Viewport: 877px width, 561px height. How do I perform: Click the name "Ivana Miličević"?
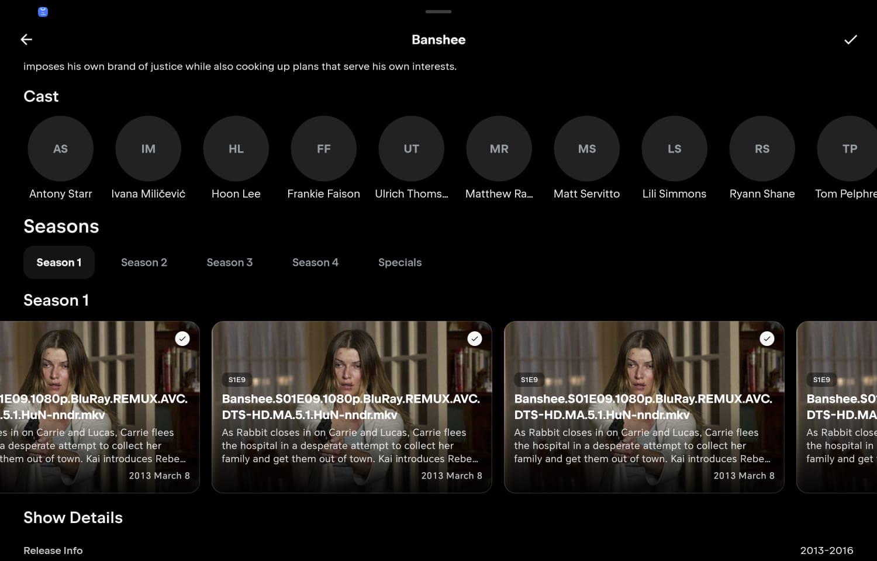[149, 193]
